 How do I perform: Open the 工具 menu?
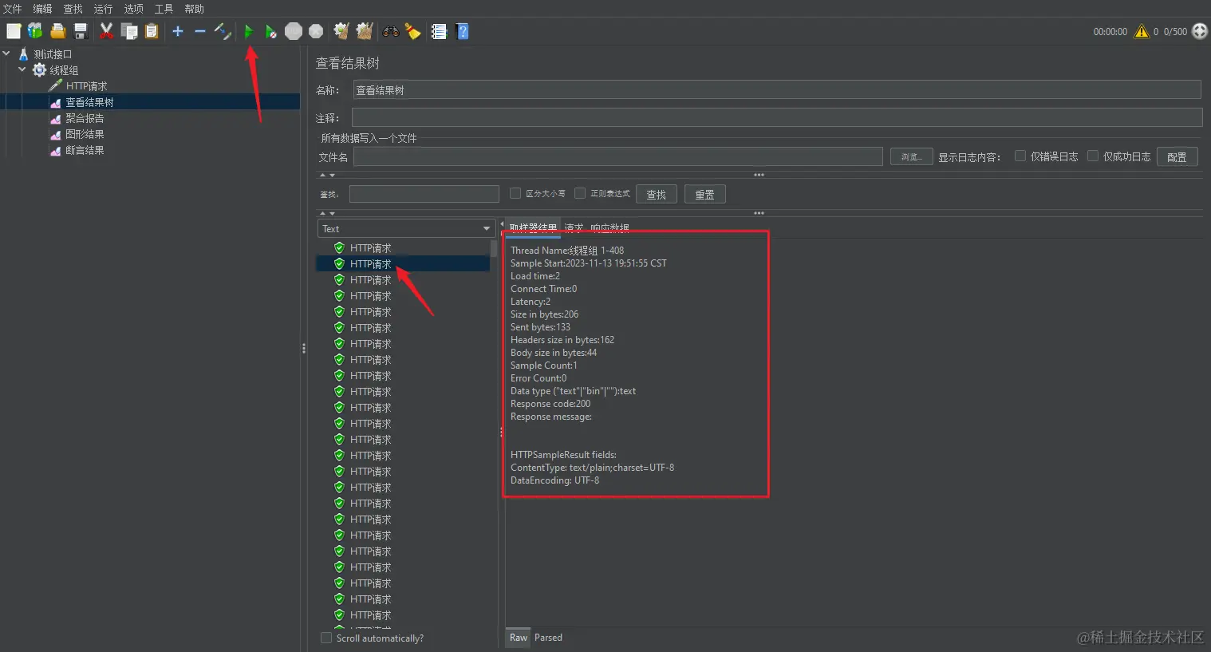[164, 9]
